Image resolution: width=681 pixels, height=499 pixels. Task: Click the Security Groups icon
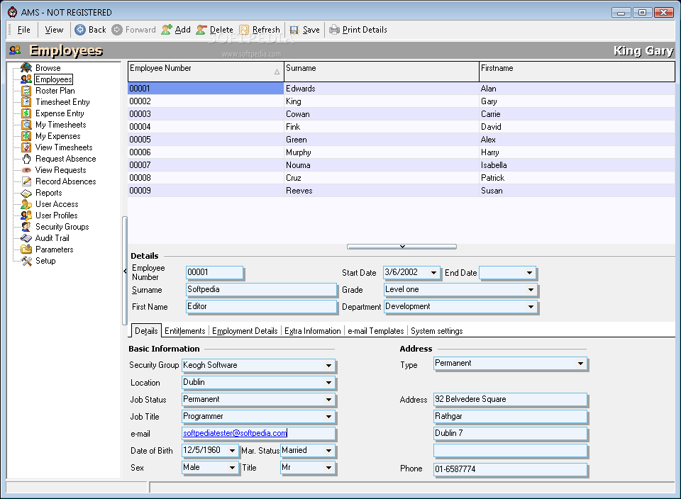coord(26,227)
